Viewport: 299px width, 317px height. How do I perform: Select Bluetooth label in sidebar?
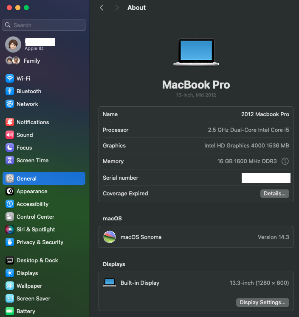point(29,91)
